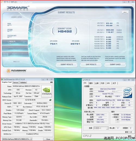Switch to the 关于 tab in CPU-Z

coord(114,83)
